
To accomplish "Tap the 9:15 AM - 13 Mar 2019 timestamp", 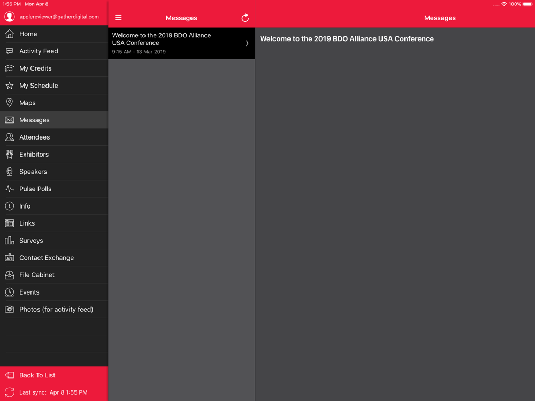I will click(139, 52).
